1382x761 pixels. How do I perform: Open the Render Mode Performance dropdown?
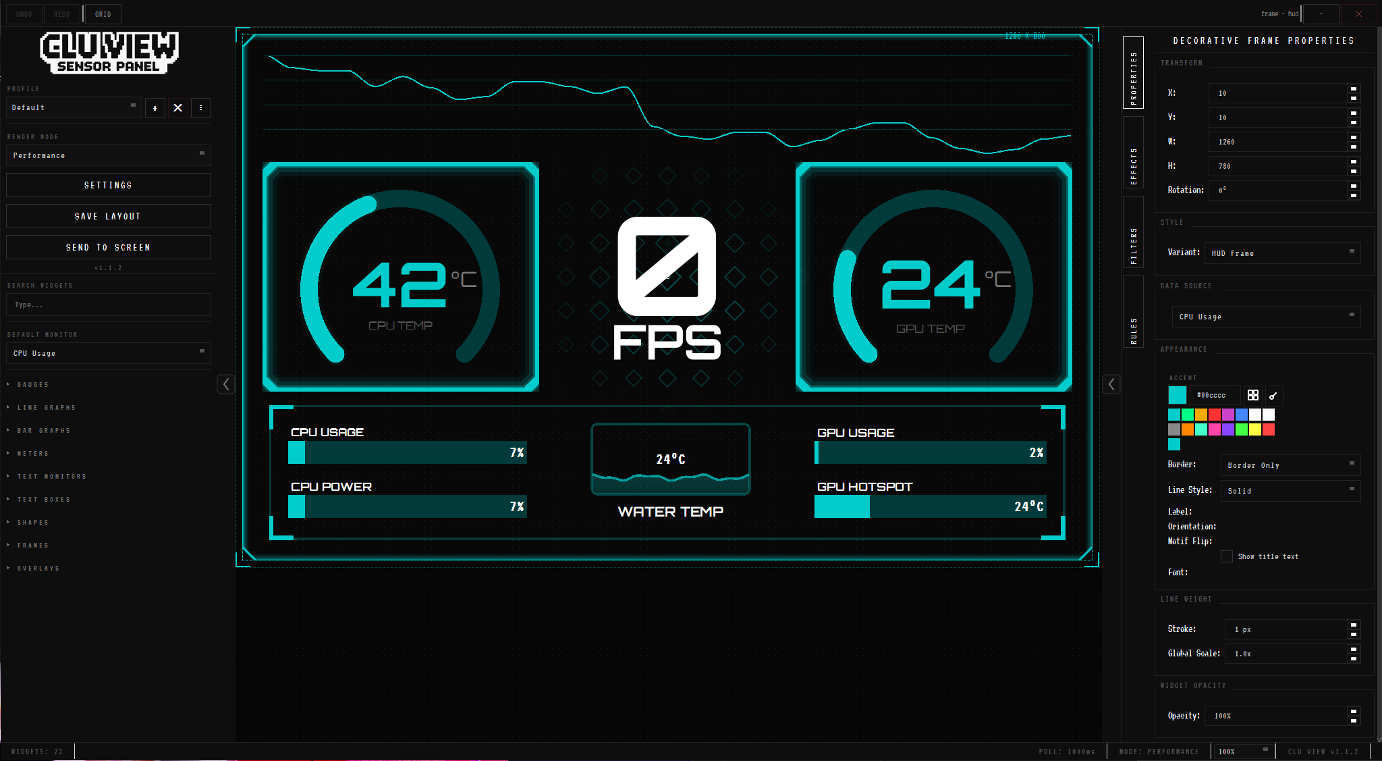click(109, 155)
